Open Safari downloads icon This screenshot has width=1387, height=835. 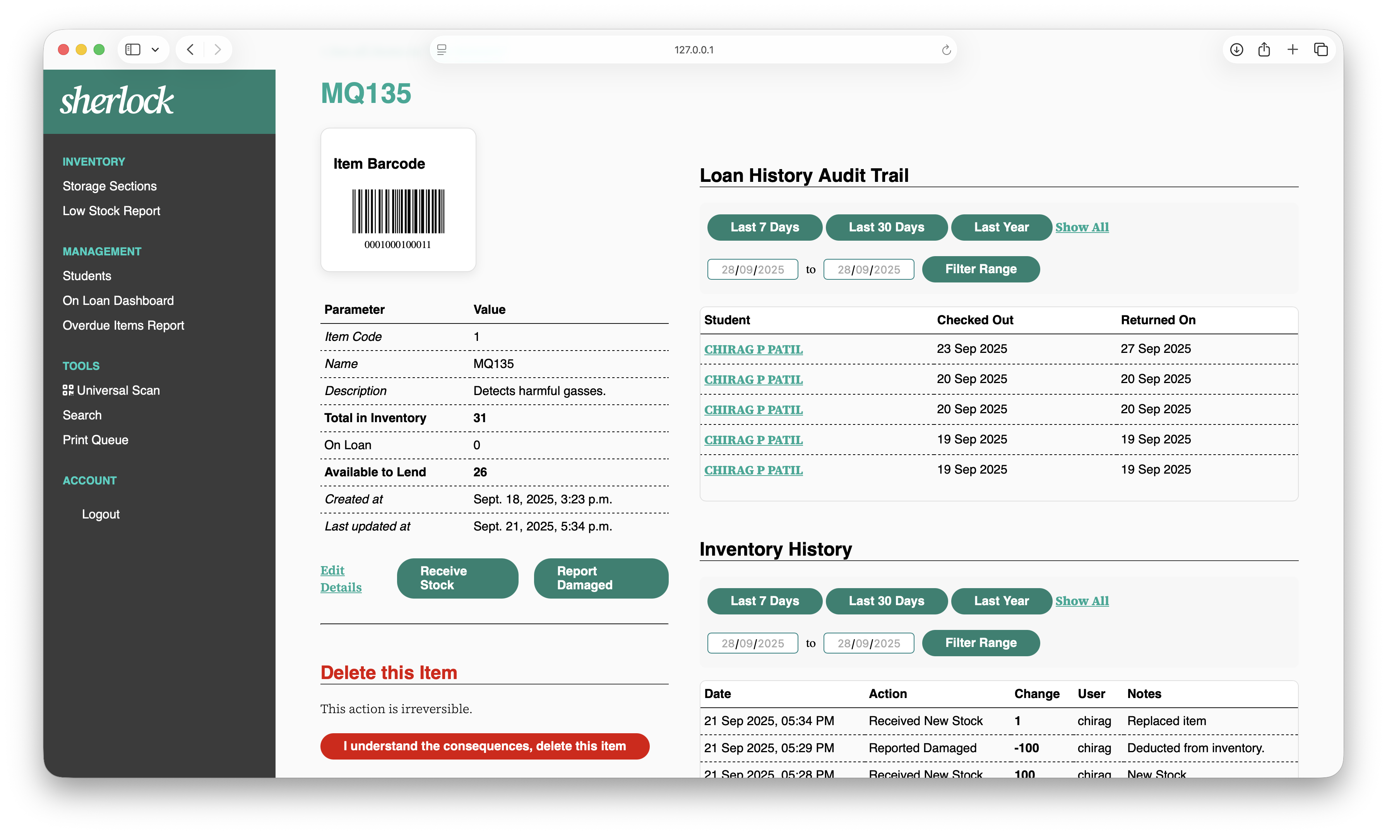[1236, 50]
